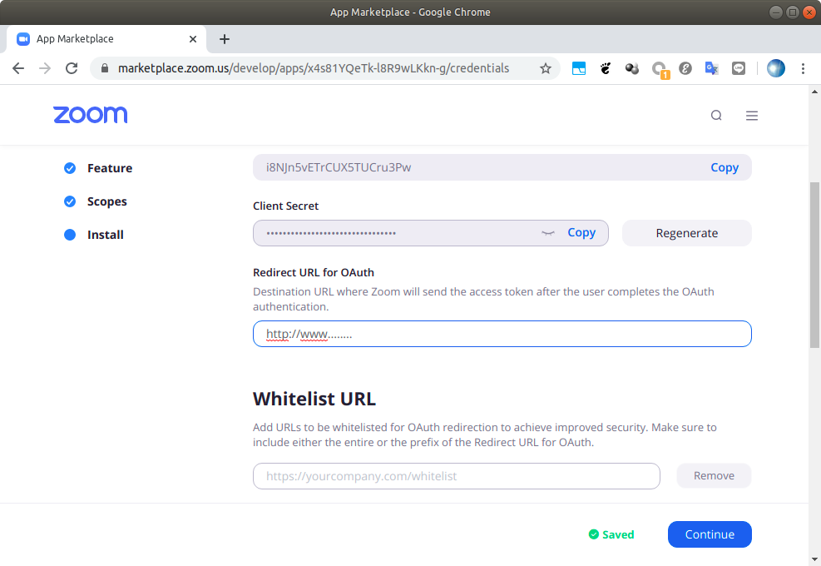Viewport: 821px width, 566px height.
Task: Click the Whitelist URL heading
Action: [314, 399]
